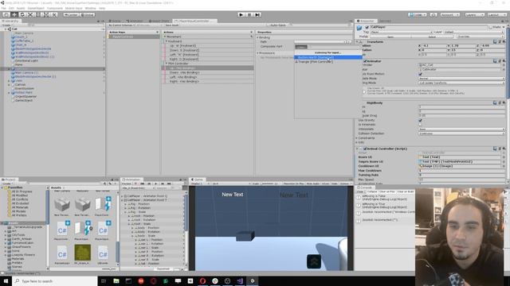
Task: Toggle Center pivot mode button
Action: (71, 14)
